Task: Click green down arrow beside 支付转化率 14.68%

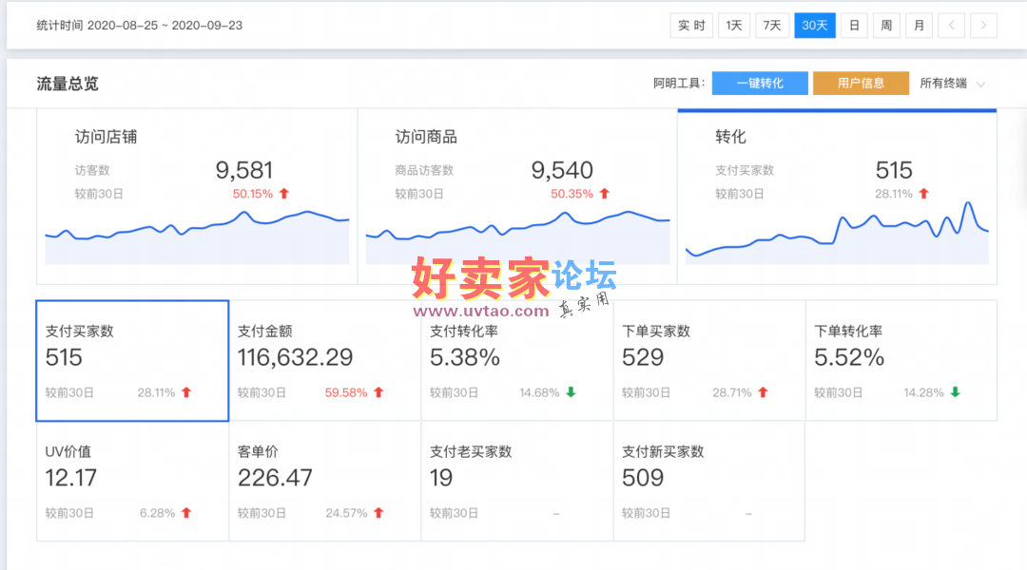Action: (571, 392)
